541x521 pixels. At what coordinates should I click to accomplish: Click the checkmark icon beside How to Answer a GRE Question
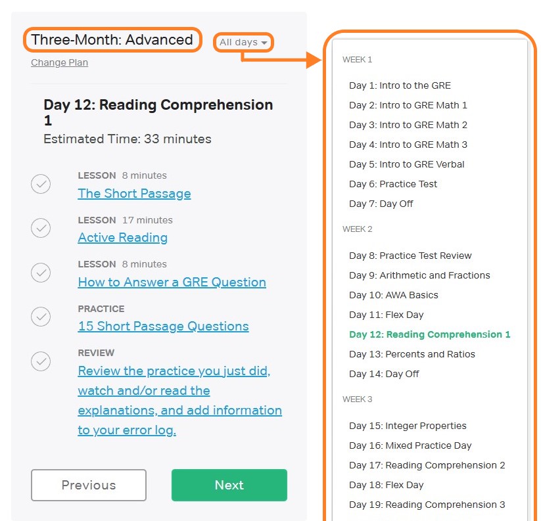(41, 273)
